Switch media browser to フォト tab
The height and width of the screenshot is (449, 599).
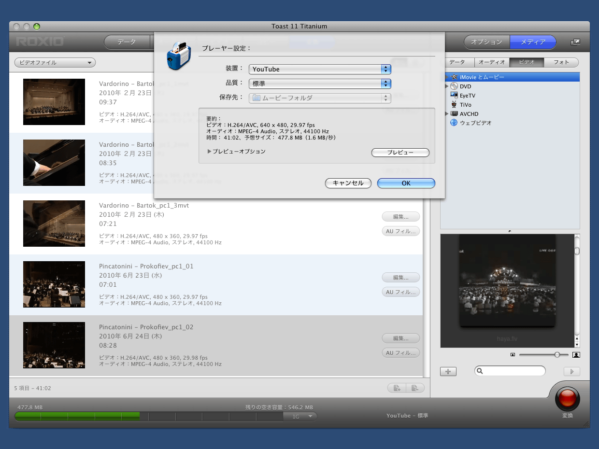561,62
